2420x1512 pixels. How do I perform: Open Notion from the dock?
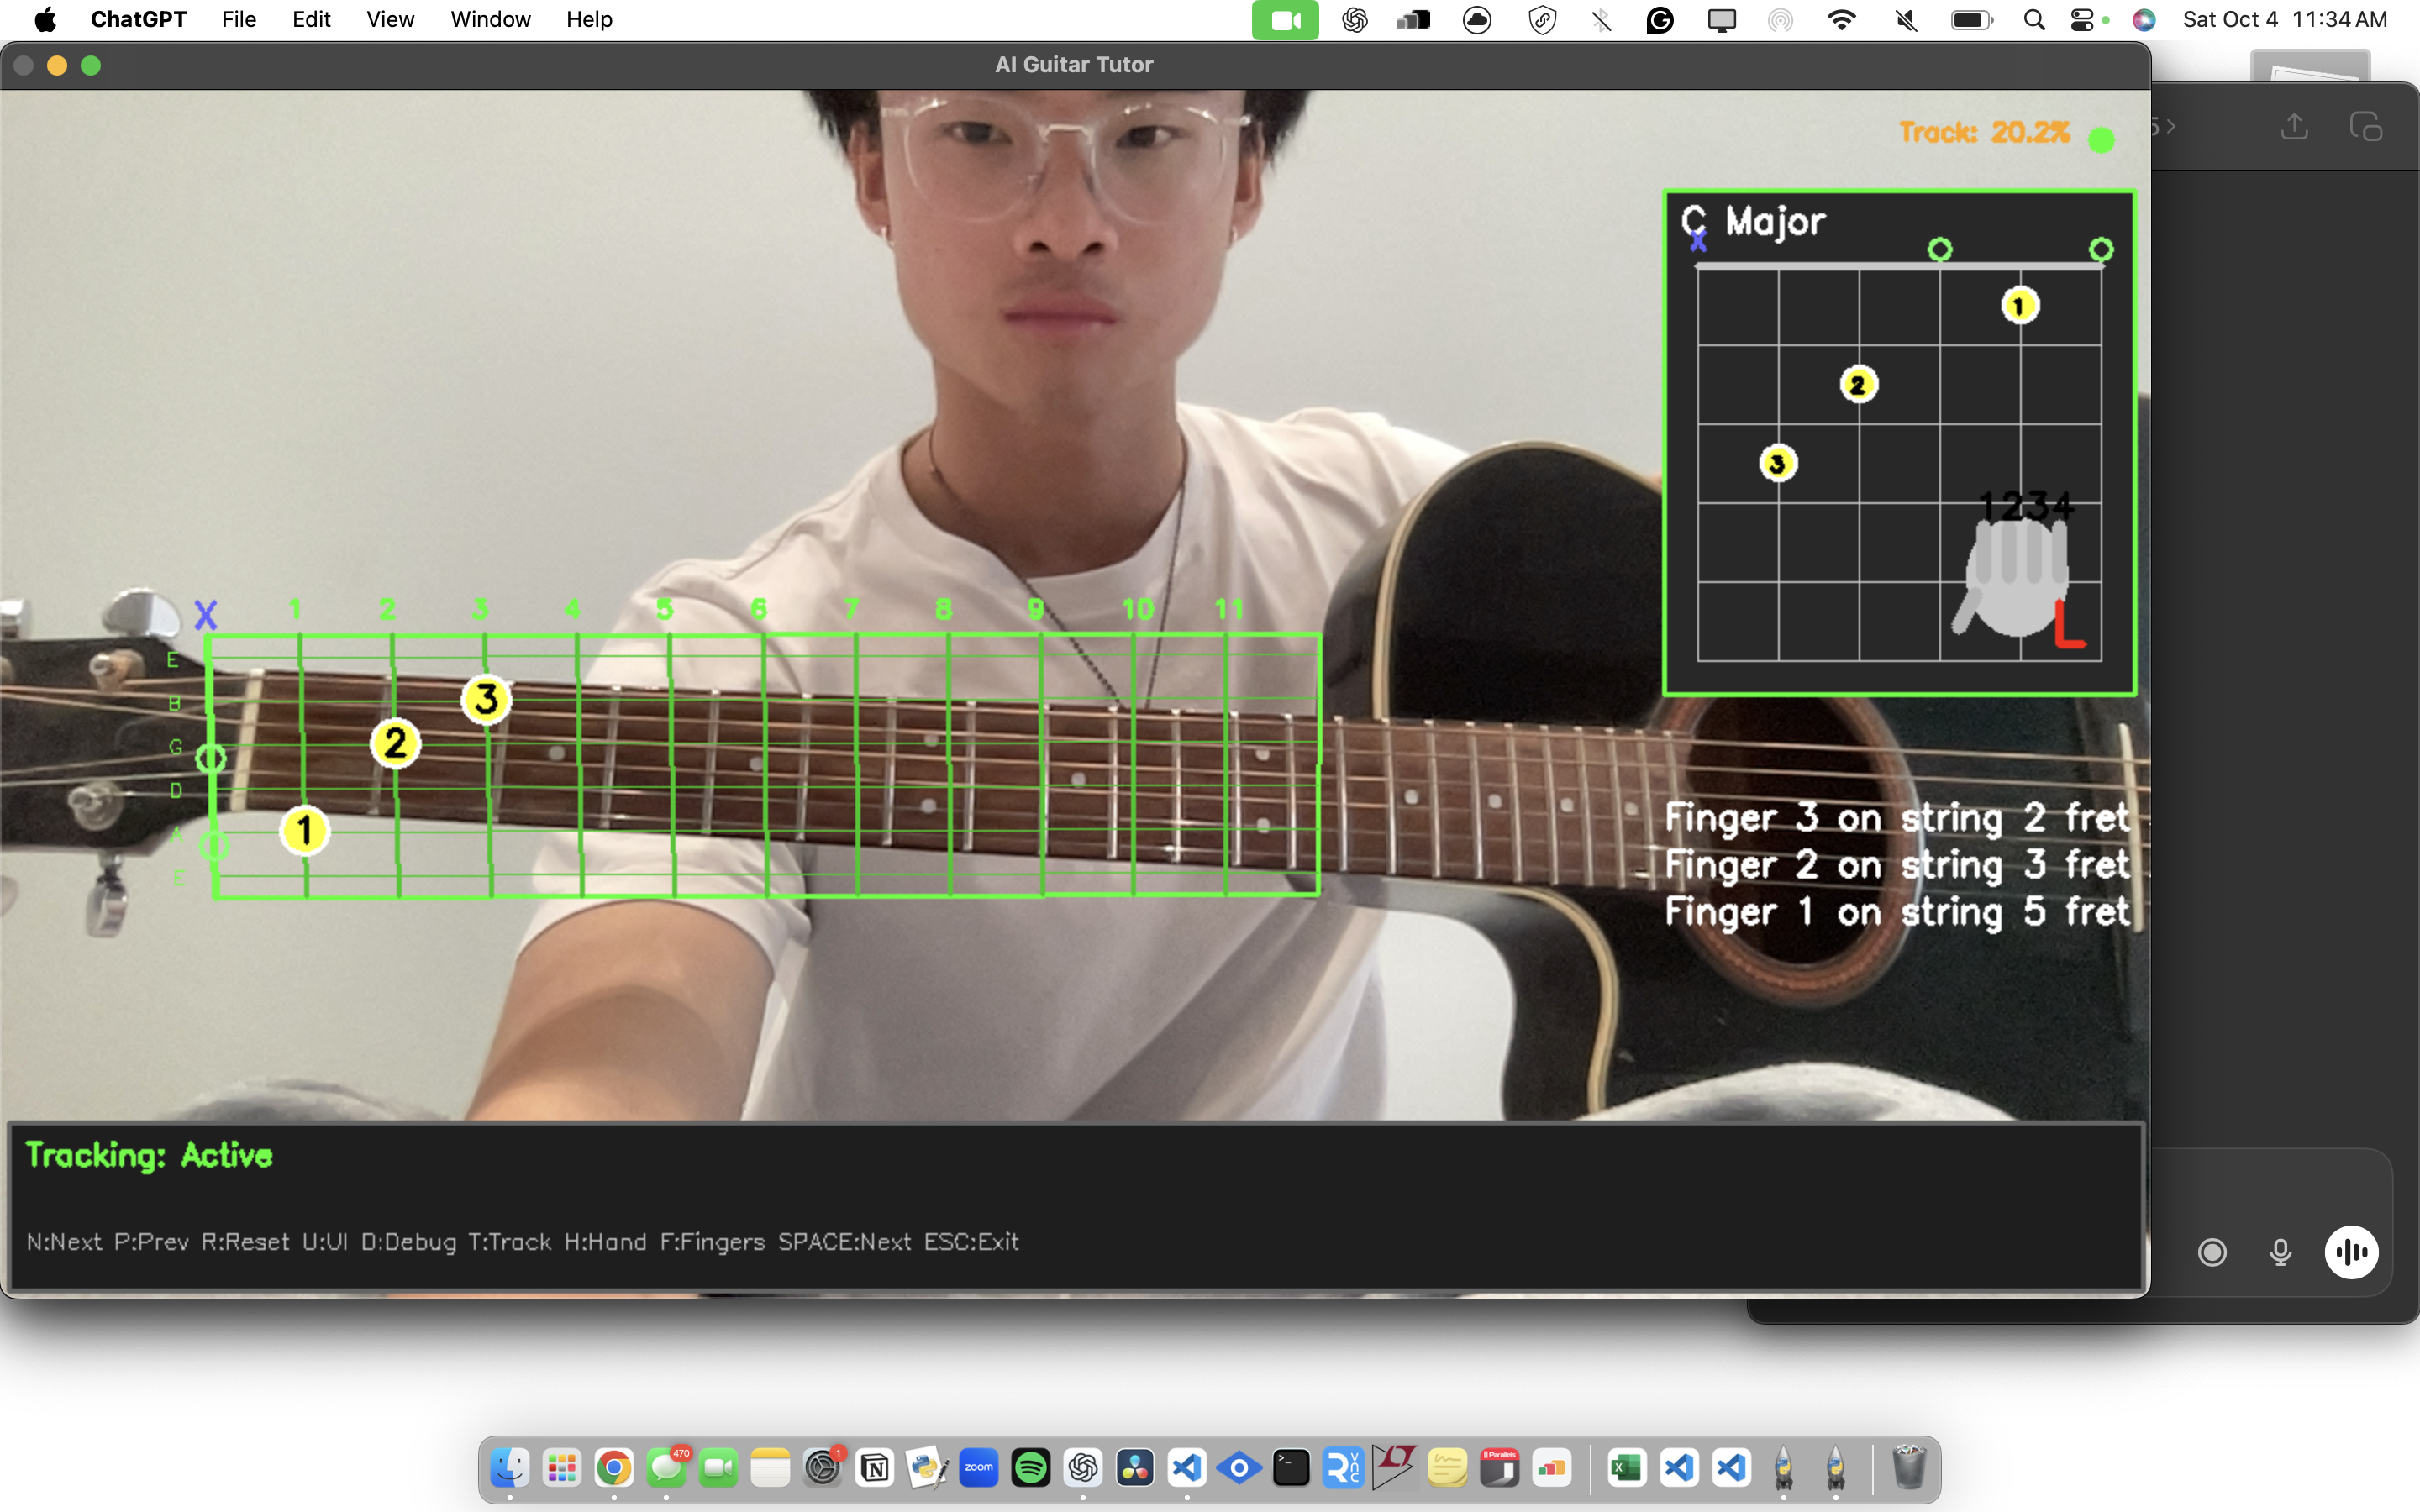tap(875, 1468)
